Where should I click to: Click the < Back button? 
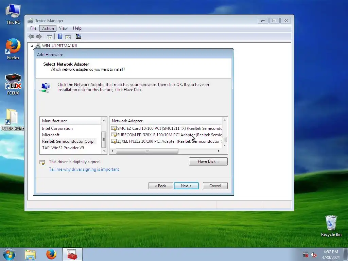pyautogui.click(x=161, y=186)
